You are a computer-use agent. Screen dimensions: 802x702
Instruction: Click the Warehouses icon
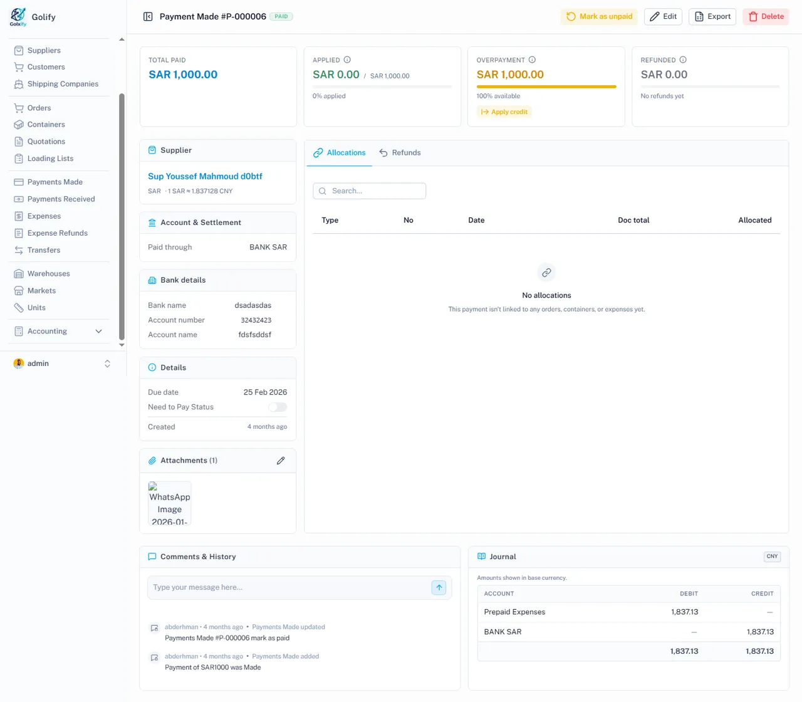[19, 274]
